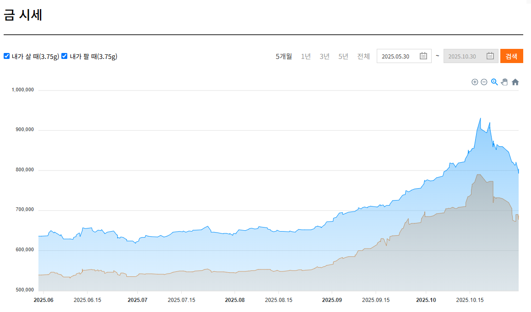The image size is (531, 312).
Task: Switch to the 5년 period
Action: (x=343, y=57)
